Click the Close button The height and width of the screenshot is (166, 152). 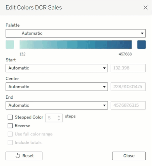point(129,156)
